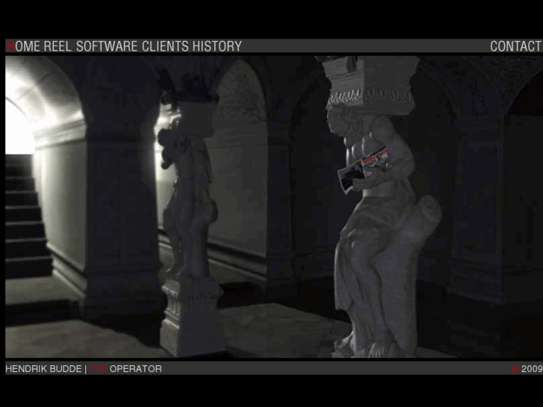Open the CLIENTS page
This screenshot has height=407, width=543.
[165, 46]
